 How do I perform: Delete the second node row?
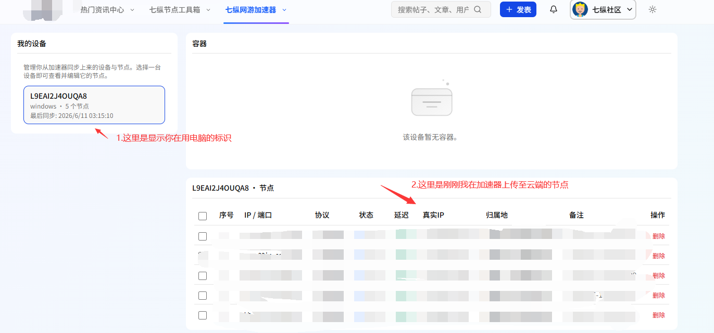pyautogui.click(x=659, y=256)
